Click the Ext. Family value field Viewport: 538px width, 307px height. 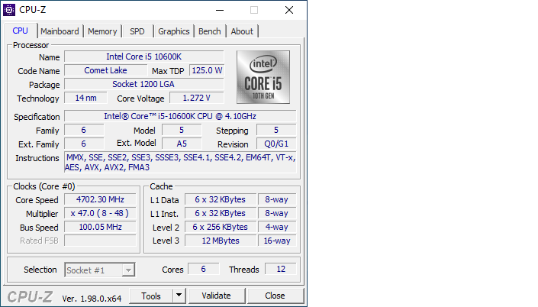pyautogui.click(x=84, y=144)
